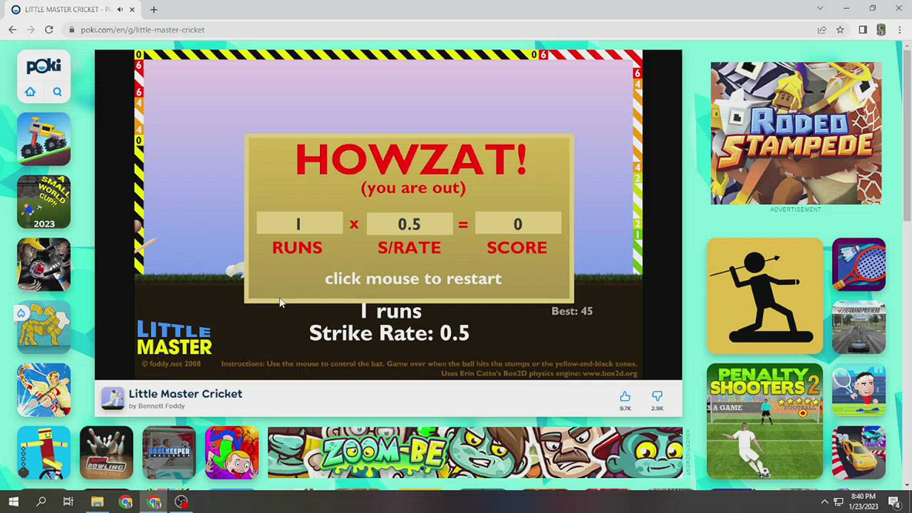Open a new browser tab
912x513 pixels.
click(x=153, y=9)
